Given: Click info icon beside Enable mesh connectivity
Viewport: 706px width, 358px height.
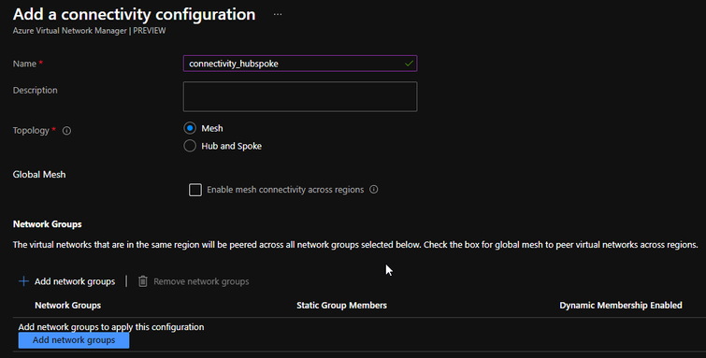Looking at the screenshot, I should click(x=374, y=190).
